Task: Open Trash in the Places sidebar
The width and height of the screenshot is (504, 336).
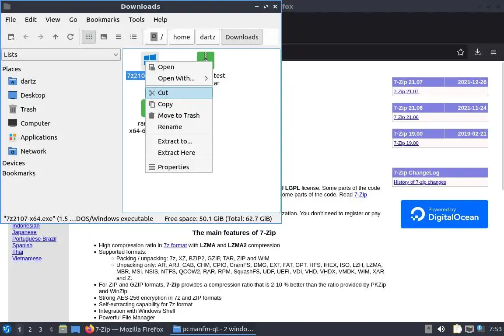Action: pyautogui.click(x=28, y=109)
